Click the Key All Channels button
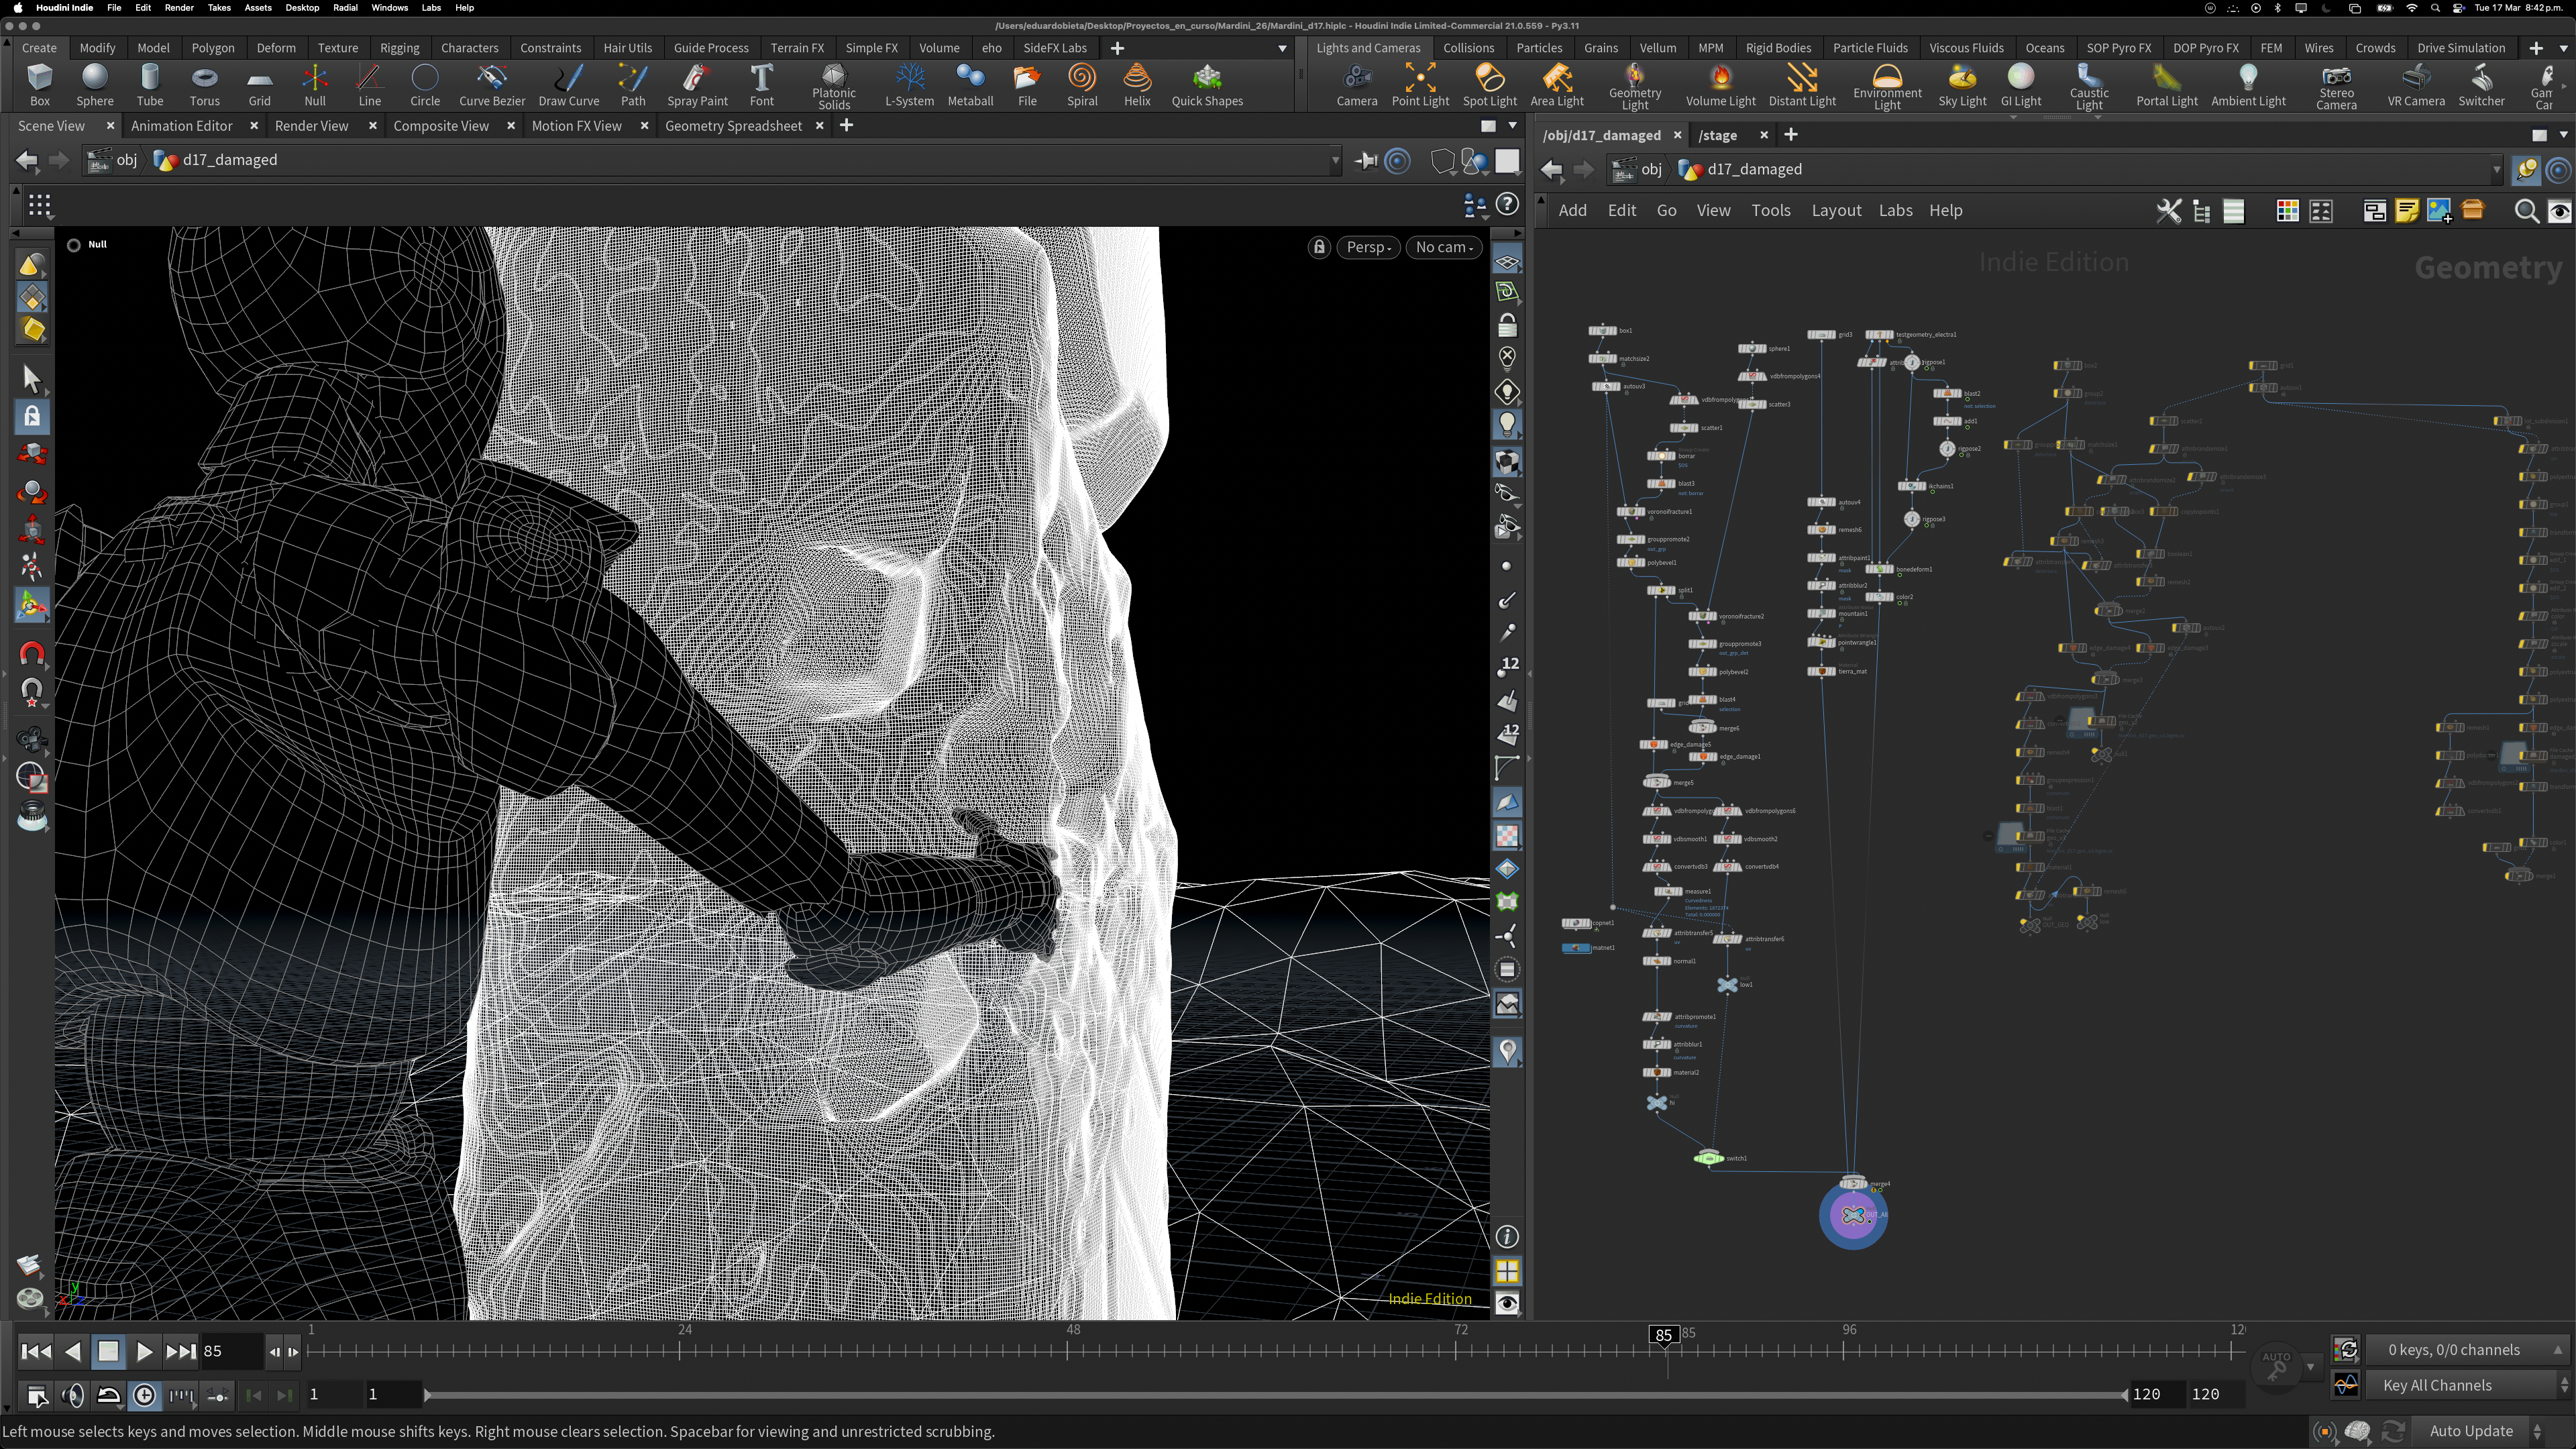 click(x=2436, y=1385)
